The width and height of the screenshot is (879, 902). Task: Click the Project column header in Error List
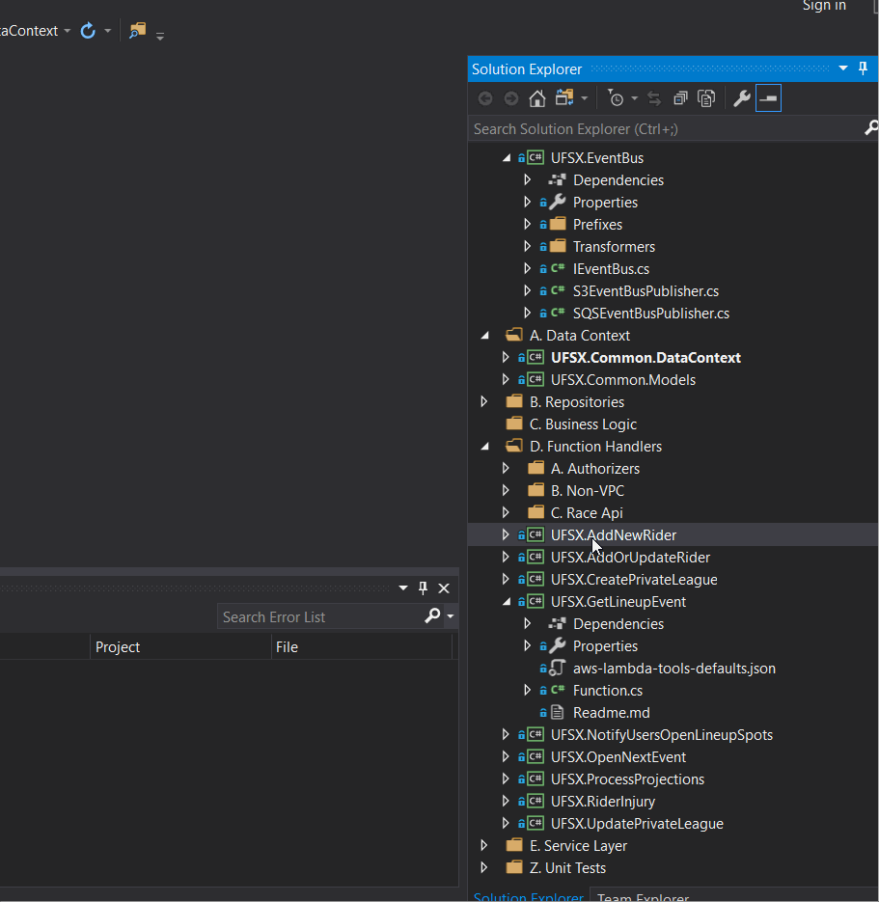pos(118,647)
